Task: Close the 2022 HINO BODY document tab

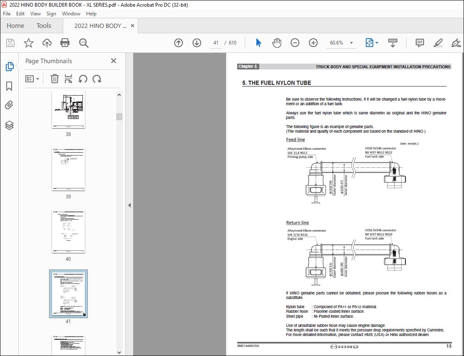Action: 133,26
